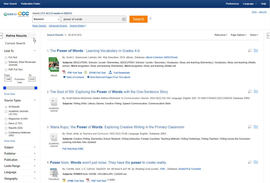Clear the search box with X icon
Screen dimensions: 270x183
tap(124, 19)
